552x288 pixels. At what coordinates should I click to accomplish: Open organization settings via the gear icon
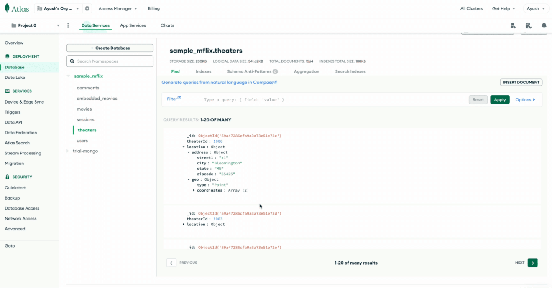(x=87, y=8)
